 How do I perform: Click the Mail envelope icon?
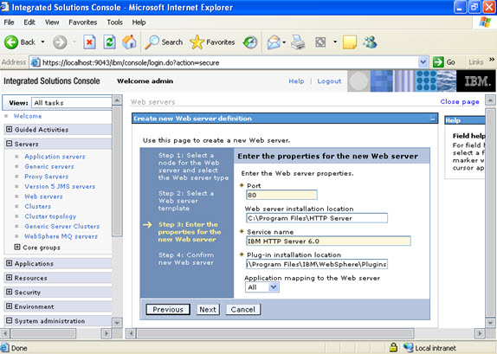tap(274, 42)
